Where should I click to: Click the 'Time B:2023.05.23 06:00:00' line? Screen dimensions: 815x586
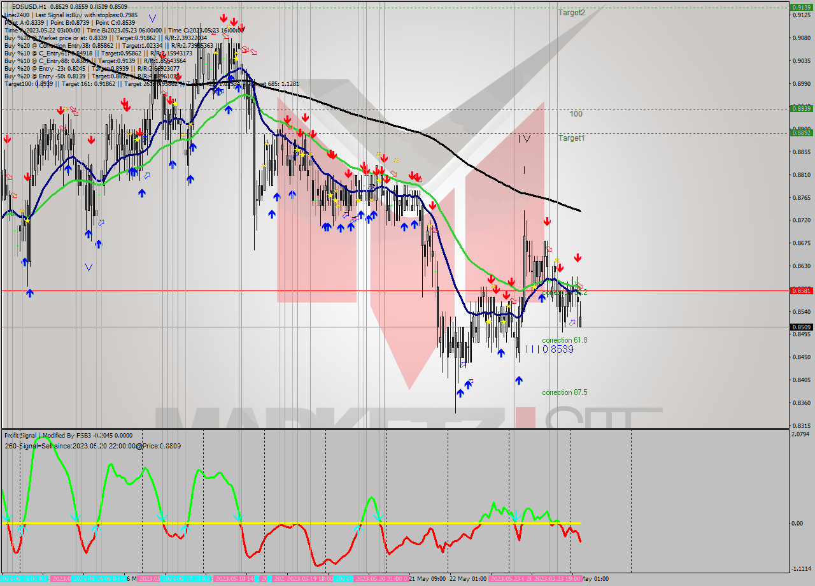point(124,30)
